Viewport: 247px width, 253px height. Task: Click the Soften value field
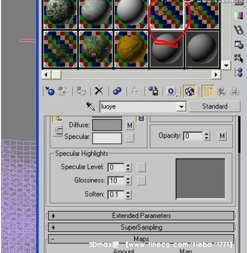pos(116,194)
